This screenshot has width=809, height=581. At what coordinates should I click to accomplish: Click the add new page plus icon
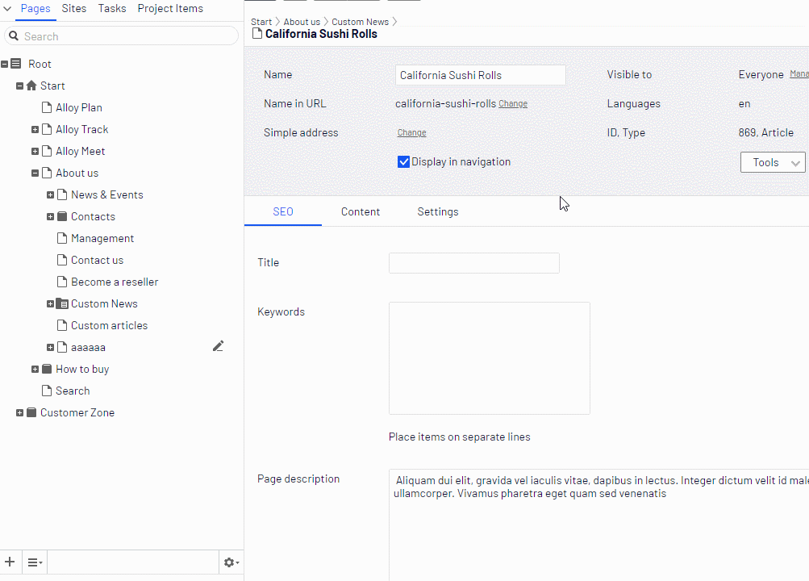[10, 562]
